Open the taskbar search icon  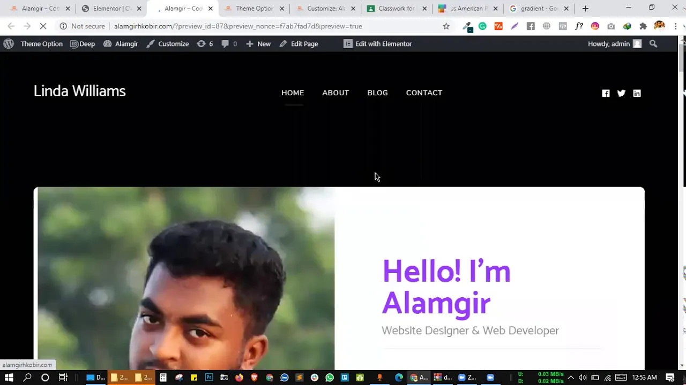27,378
